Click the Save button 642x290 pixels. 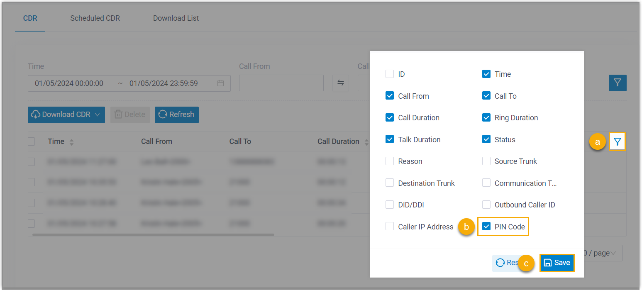557,263
